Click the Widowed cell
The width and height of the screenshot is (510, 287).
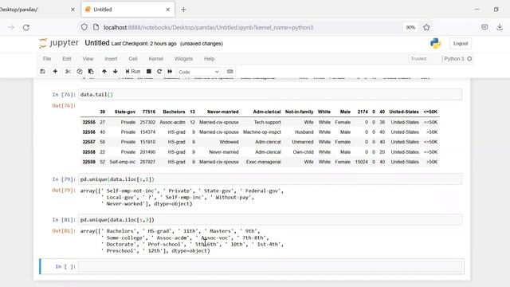[229, 142]
